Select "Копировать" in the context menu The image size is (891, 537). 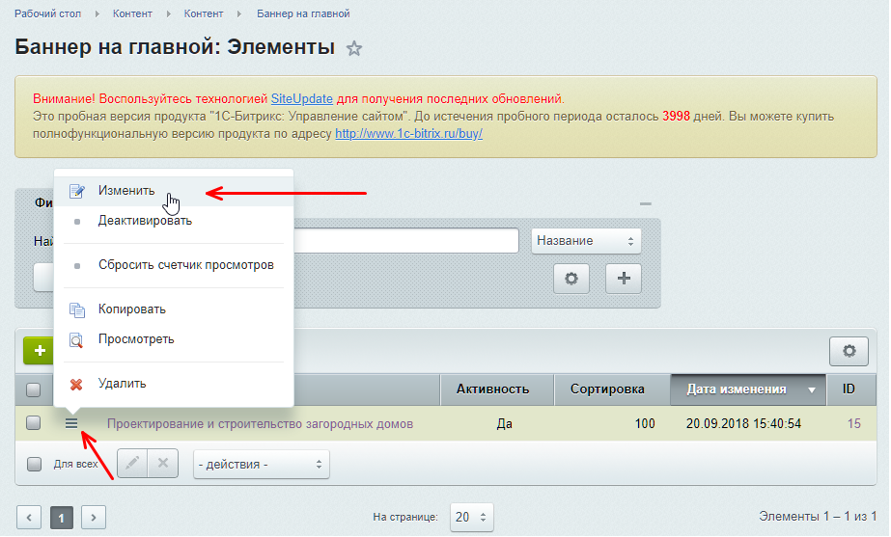(131, 309)
